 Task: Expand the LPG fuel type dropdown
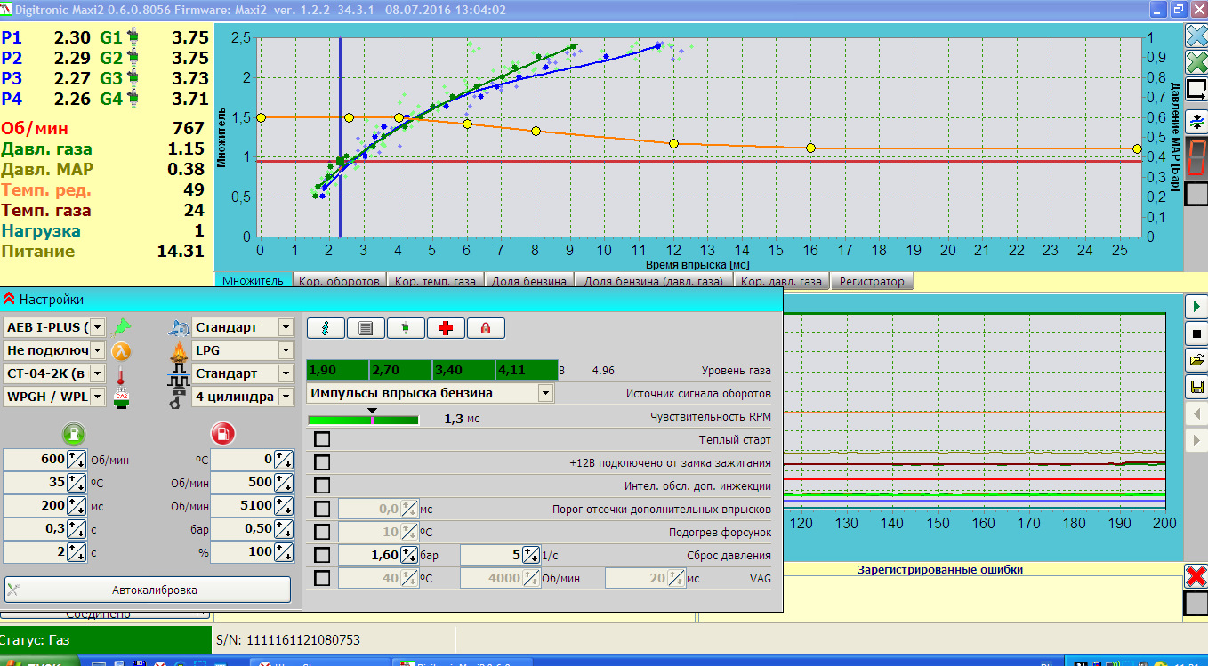coord(285,350)
